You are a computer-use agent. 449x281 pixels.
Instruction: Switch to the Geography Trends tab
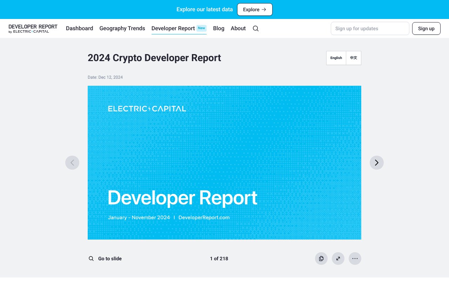(x=122, y=28)
